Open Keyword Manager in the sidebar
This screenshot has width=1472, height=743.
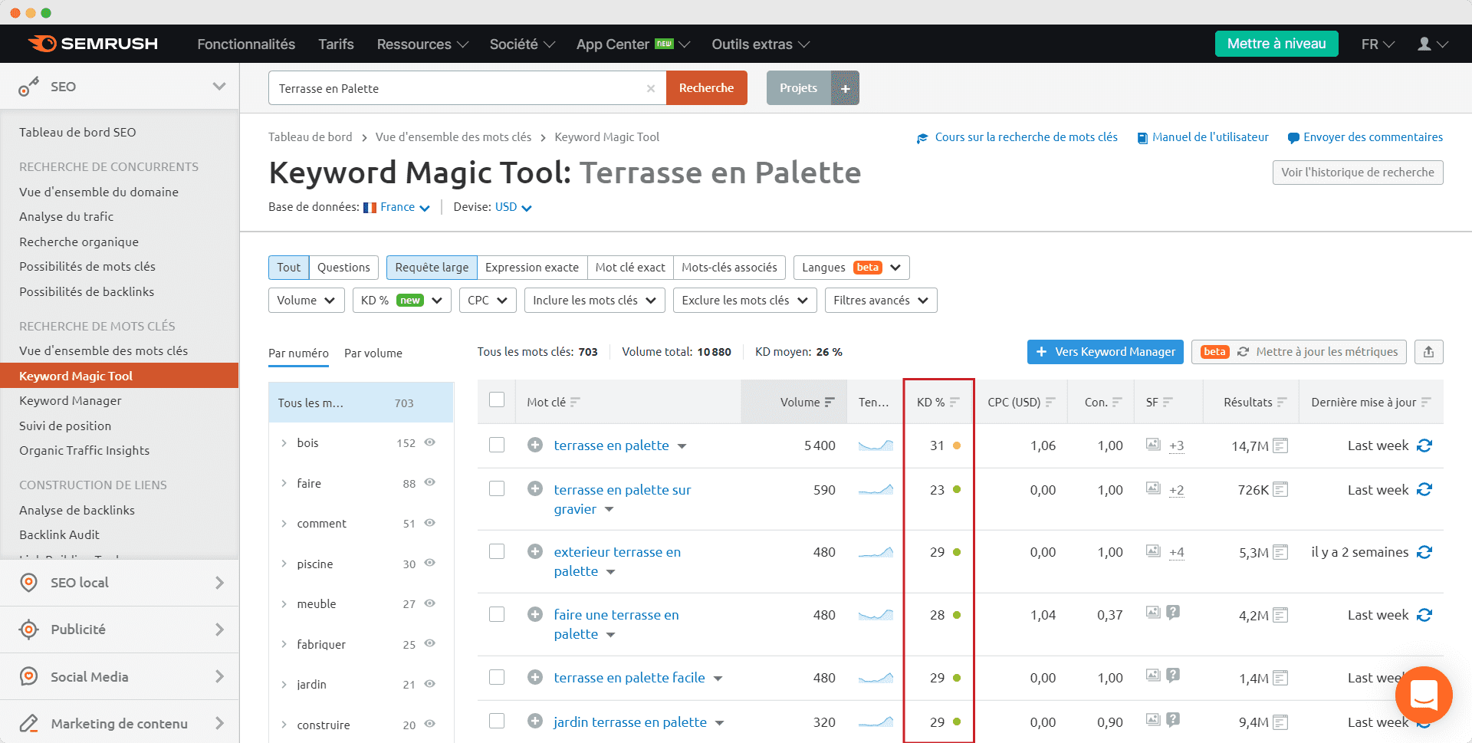(71, 400)
